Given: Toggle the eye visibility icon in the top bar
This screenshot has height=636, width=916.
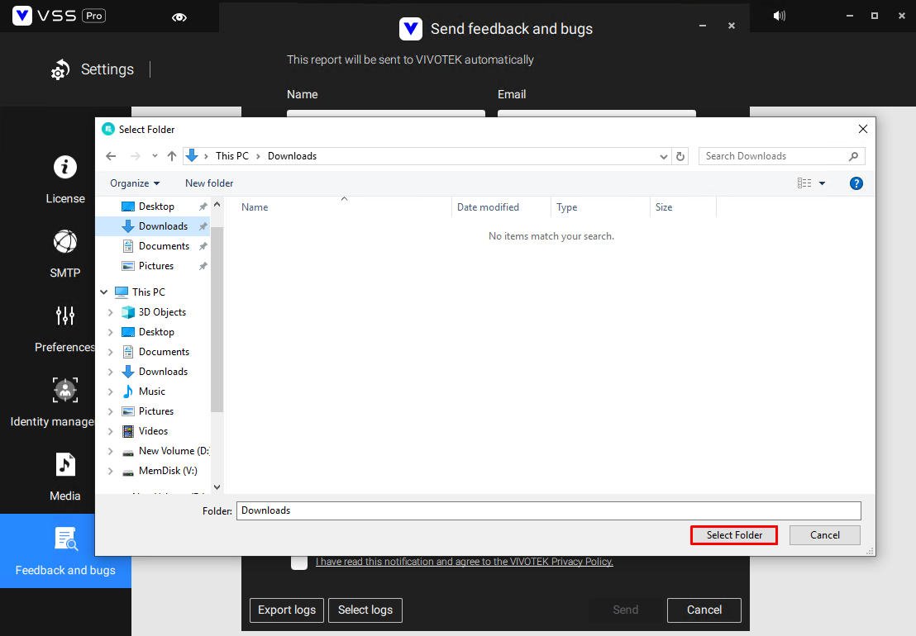Looking at the screenshot, I should [x=179, y=16].
